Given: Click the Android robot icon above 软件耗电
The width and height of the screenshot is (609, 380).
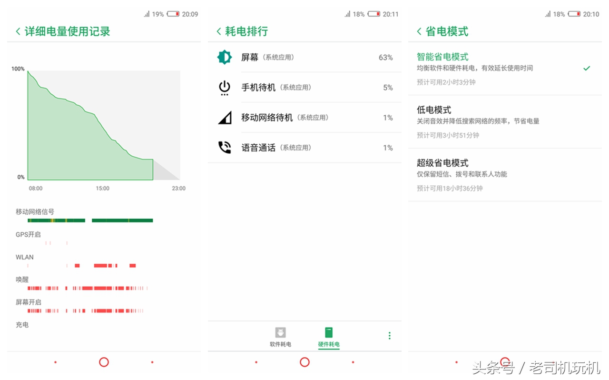Looking at the screenshot, I should point(280,332).
